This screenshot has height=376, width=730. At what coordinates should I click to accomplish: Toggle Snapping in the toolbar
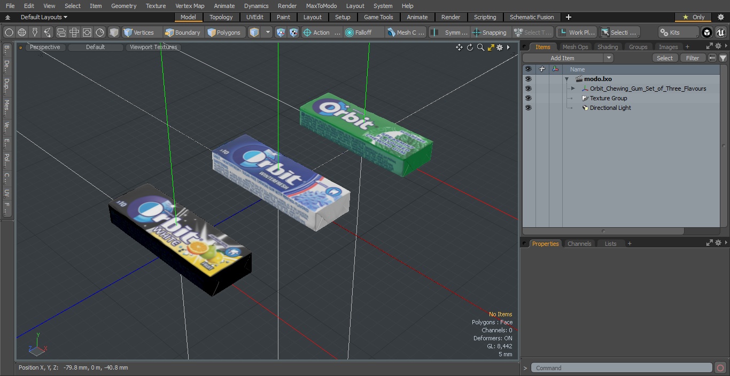[490, 33]
